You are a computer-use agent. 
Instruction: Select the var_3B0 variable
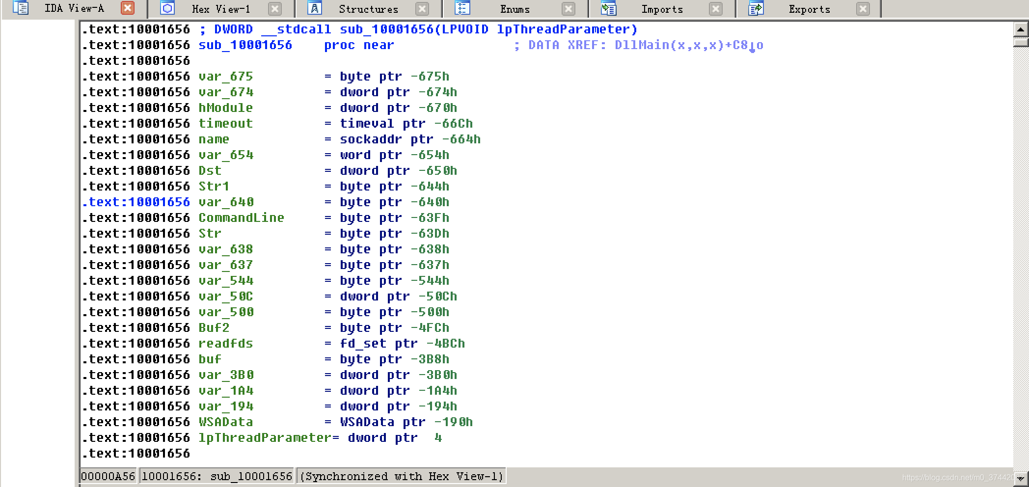[226, 375]
